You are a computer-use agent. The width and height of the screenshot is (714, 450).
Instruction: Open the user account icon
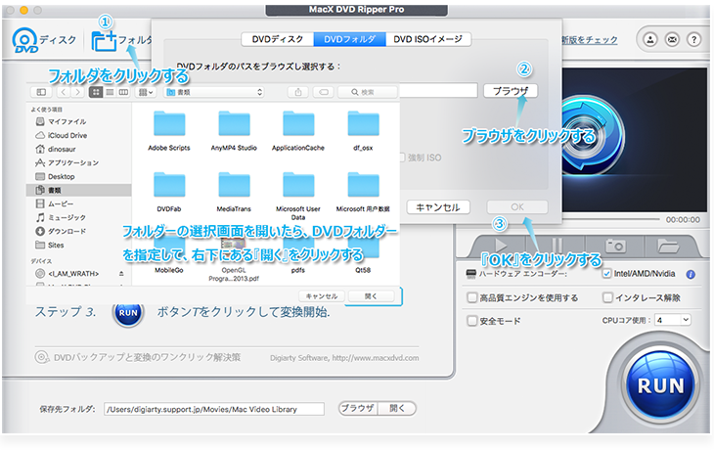tap(649, 40)
